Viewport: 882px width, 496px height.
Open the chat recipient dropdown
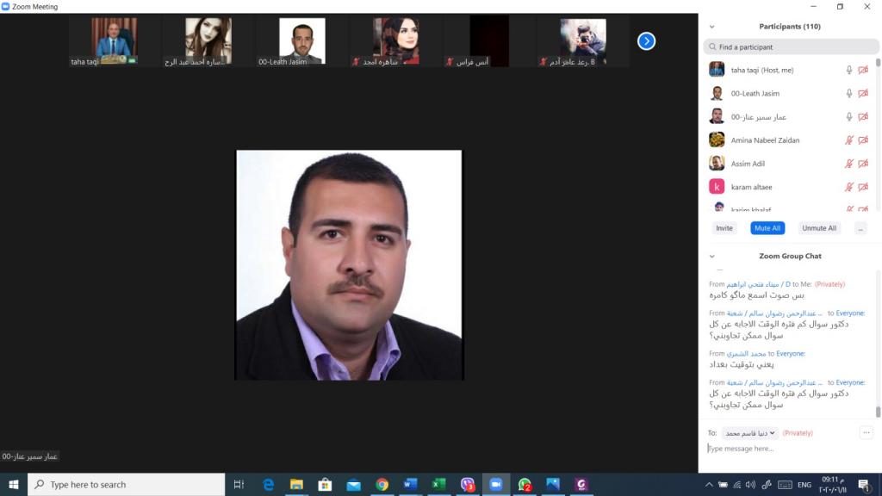point(748,433)
